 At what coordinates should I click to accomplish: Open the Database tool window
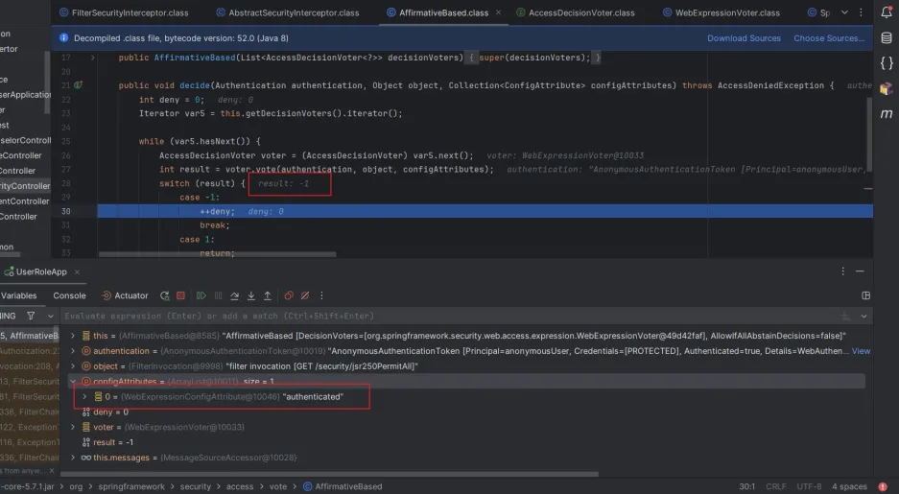pos(886,37)
